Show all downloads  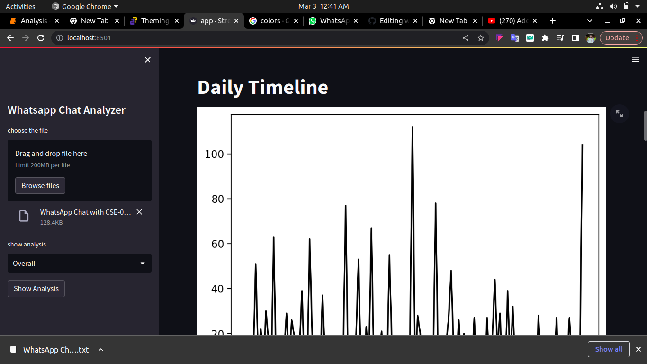coord(609,349)
